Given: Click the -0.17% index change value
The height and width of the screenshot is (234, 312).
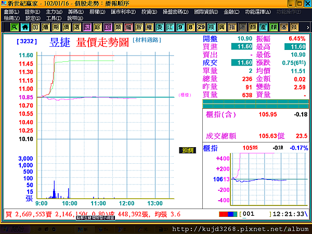Looking at the screenshot, I should 299,148.
